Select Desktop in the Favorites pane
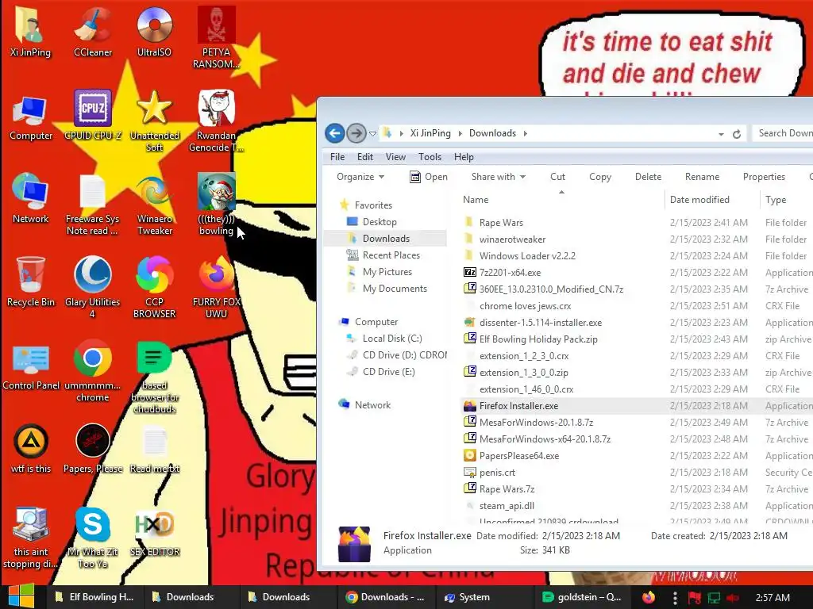The image size is (813, 609). (x=380, y=222)
